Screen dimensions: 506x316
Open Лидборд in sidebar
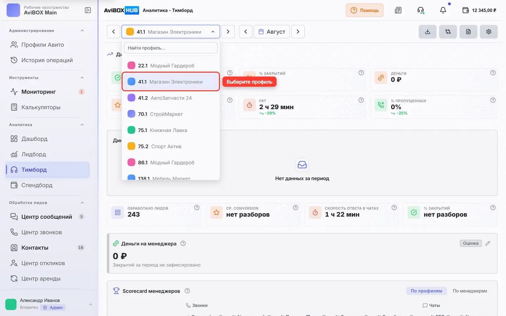coord(47,154)
